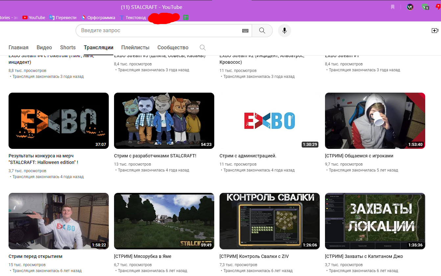Click the 15 тыс. просмотров text
This screenshot has height=276, width=441.
coord(27,265)
